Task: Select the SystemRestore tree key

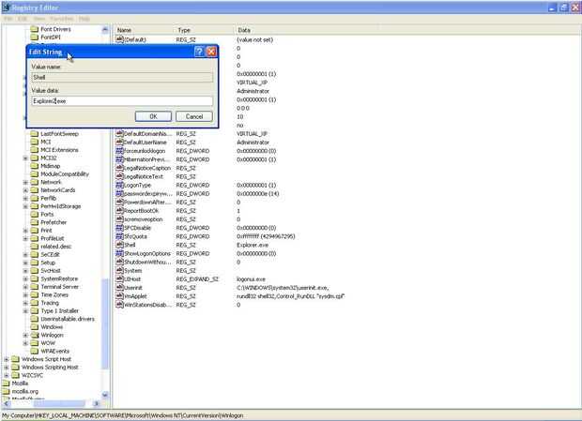Action: [x=59, y=278]
